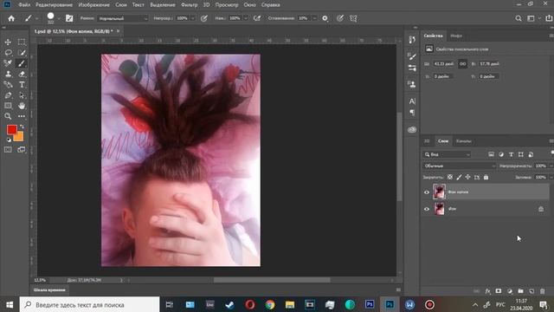The image size is (554, 312).
Task: Open the layer blend mode Обычные dropdown
Action: coord(459,166)
